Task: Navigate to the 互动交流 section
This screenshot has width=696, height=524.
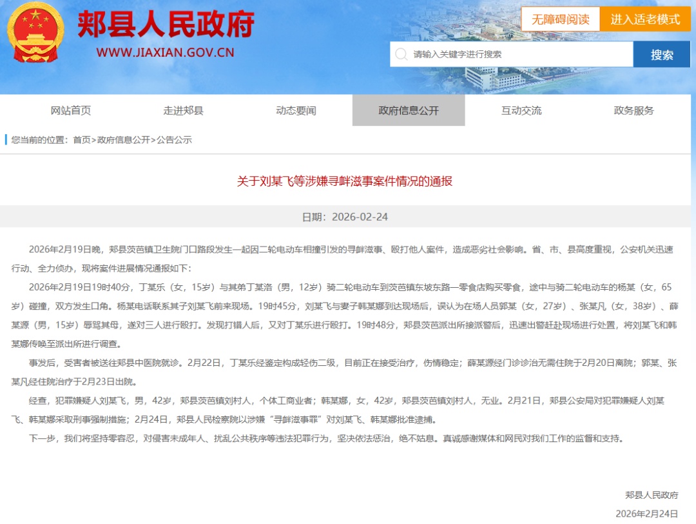Action: pos(521,110)
